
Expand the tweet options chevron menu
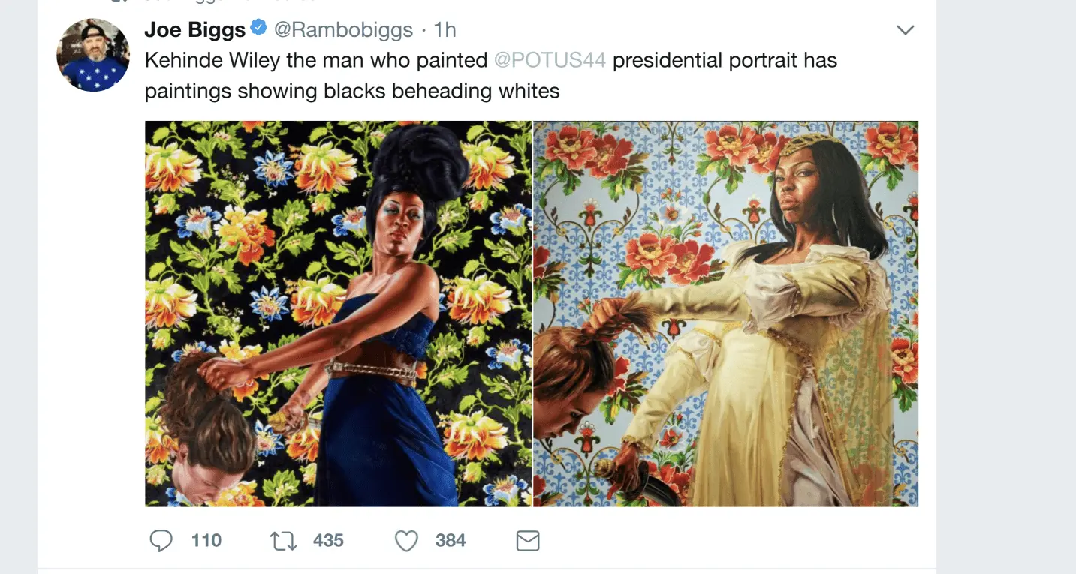(906, 30)
